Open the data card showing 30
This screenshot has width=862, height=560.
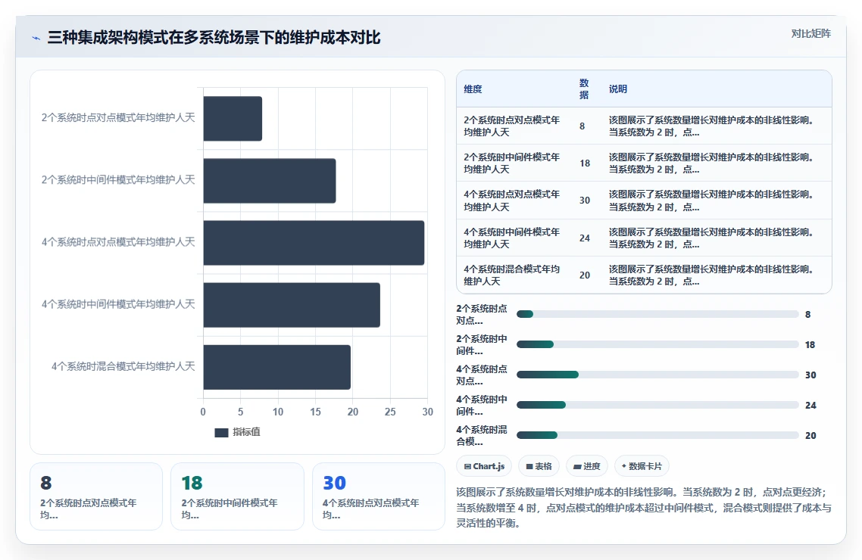(x=379, y=496)
